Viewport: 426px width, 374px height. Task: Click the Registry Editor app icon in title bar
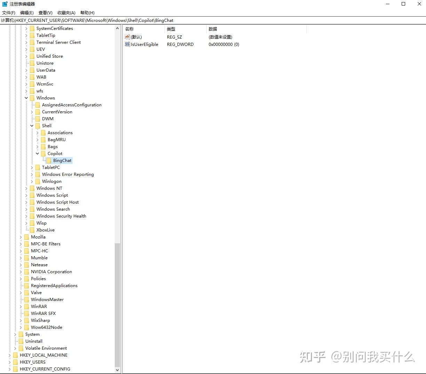pos(5,4)
